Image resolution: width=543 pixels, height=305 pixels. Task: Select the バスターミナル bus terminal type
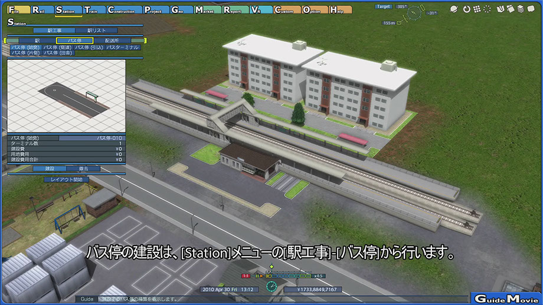[x=122, y=47]
